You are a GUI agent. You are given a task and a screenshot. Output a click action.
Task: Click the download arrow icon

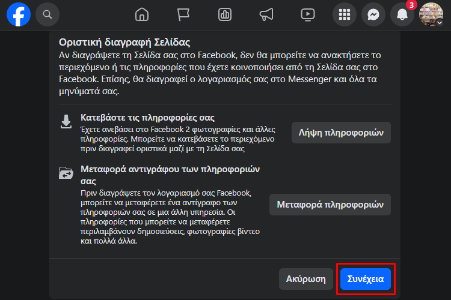(x=66, y=122)
